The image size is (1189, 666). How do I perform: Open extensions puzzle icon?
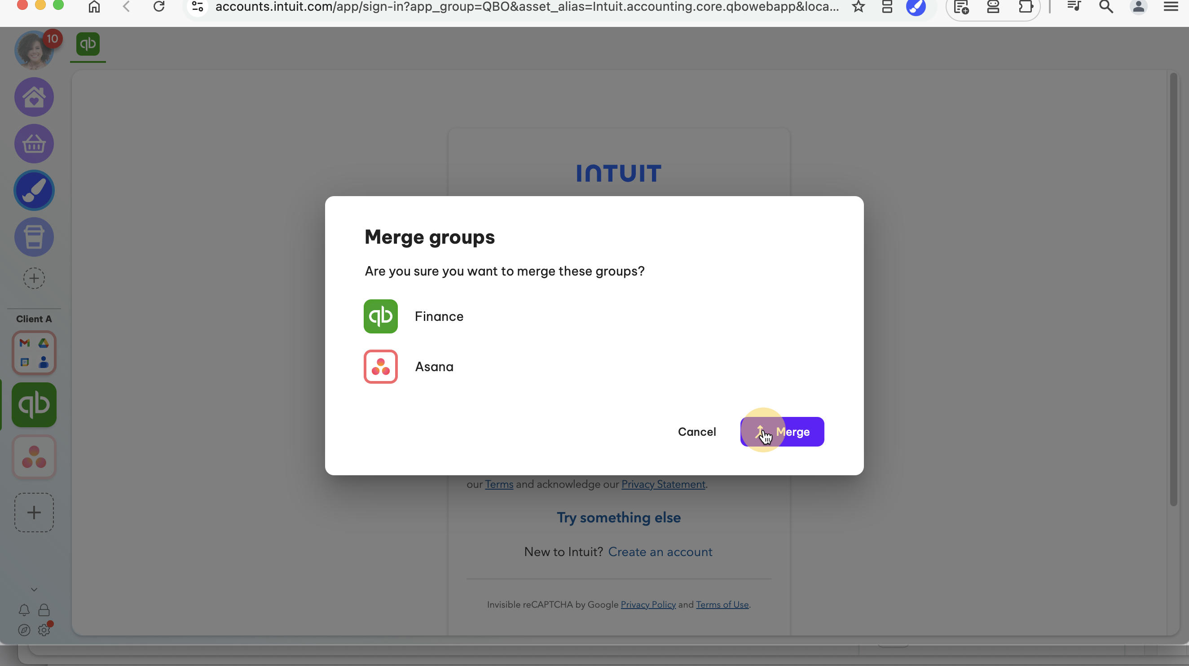[1026, 6]
